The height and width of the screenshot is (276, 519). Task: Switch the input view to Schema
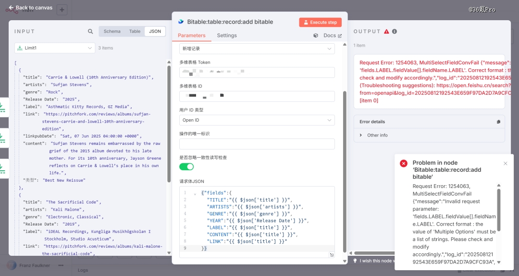[x=112, y=32]
